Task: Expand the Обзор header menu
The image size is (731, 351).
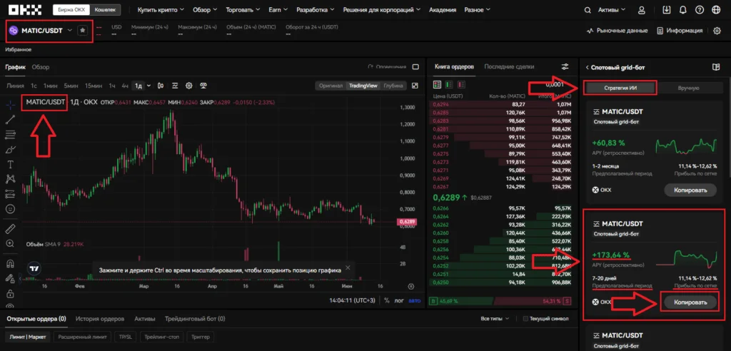Action: [x=205, y=9]
